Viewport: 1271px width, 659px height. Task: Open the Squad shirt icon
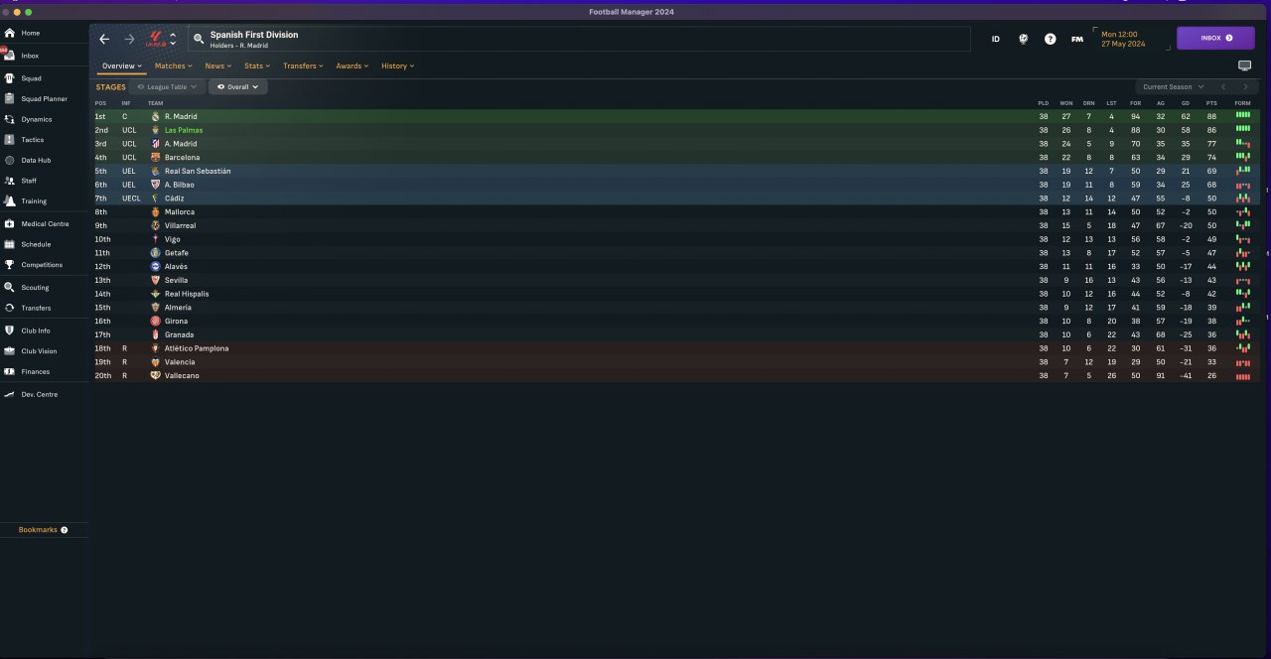tap(9, 77)
